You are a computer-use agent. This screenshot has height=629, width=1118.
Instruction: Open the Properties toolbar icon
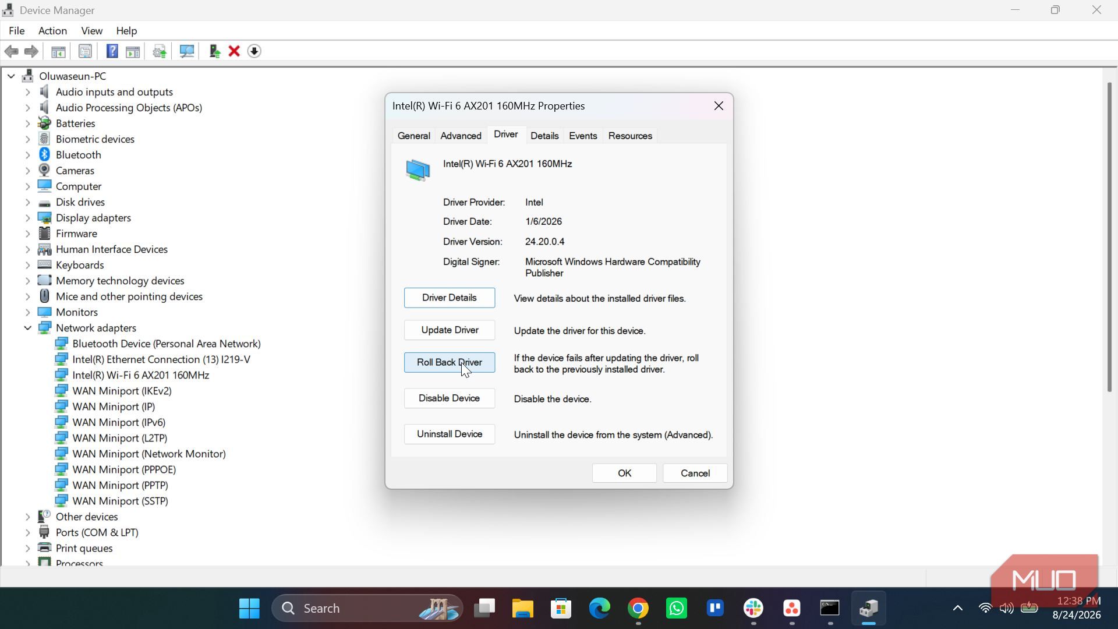85,51
